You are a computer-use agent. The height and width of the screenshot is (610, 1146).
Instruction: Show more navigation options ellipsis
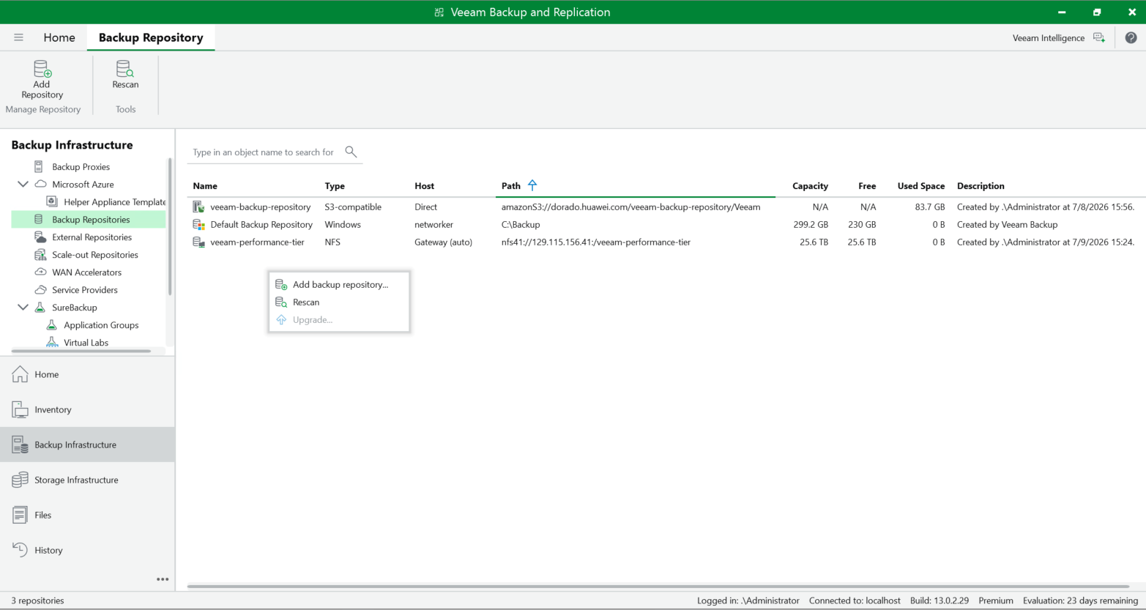pyautogui.click(x=163, y=579)
